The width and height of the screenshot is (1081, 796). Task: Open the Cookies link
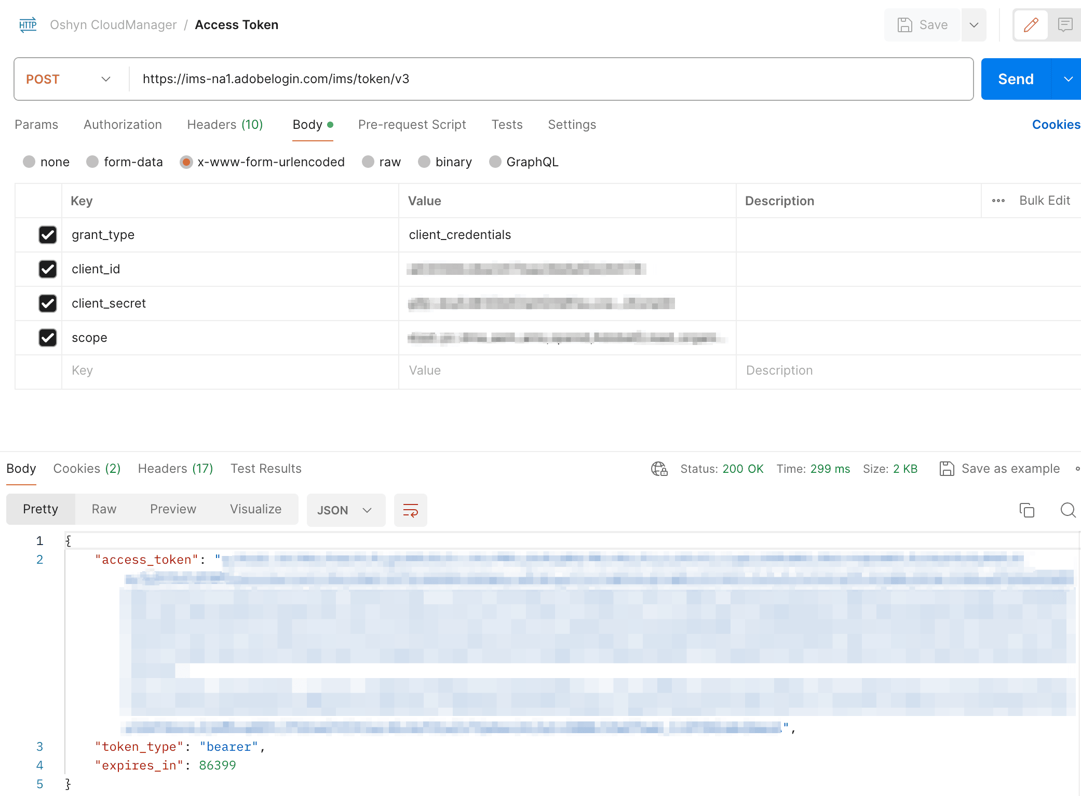point(1056,125)
